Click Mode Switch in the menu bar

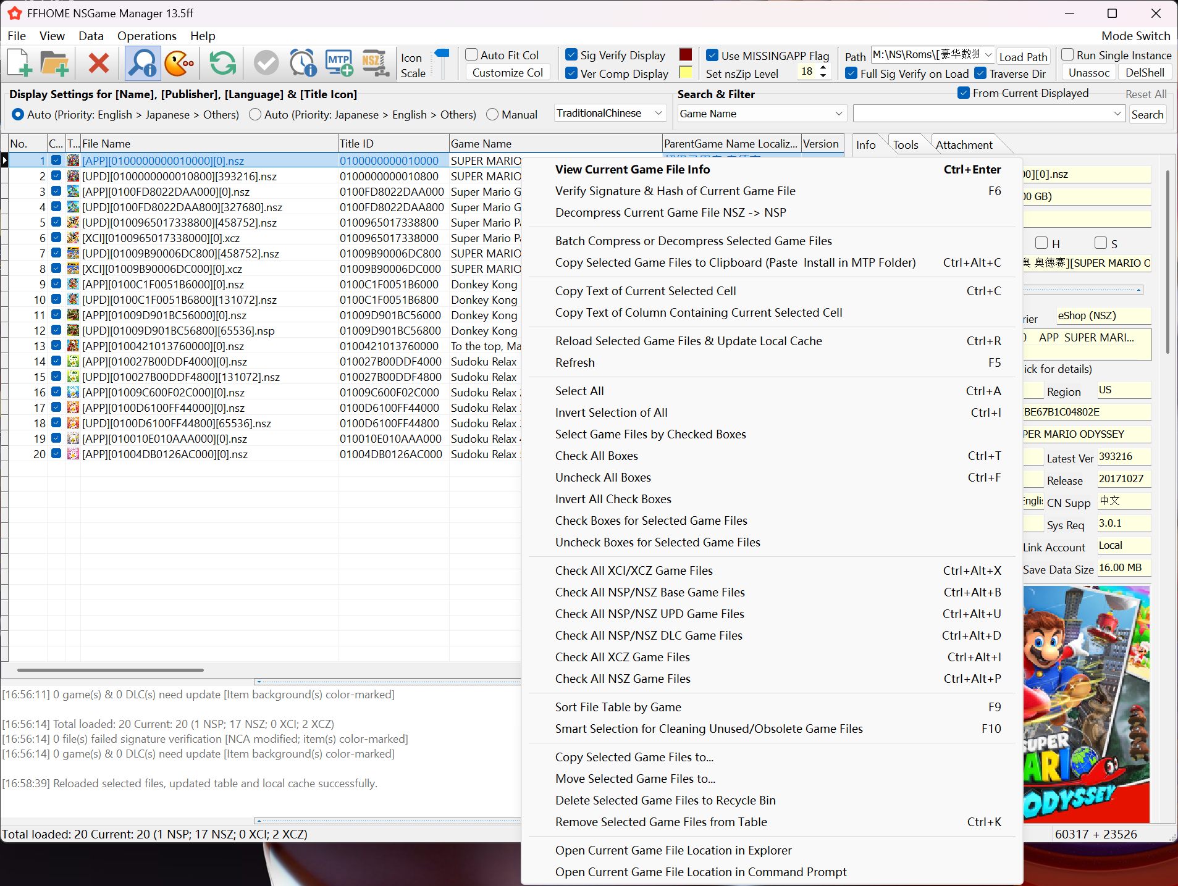[x=1135, y=36]
